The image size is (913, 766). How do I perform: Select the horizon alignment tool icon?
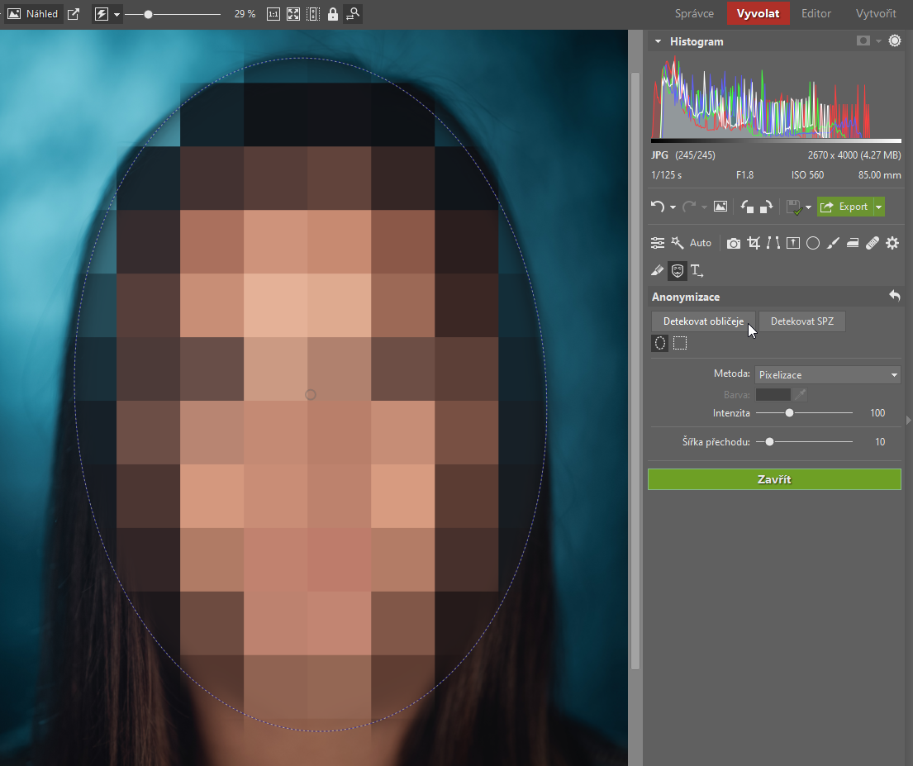(x=793, y=243)
